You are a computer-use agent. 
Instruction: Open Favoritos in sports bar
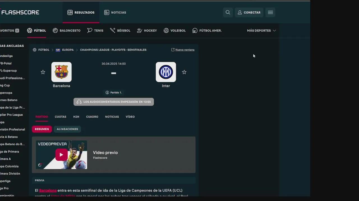[10, 30]
